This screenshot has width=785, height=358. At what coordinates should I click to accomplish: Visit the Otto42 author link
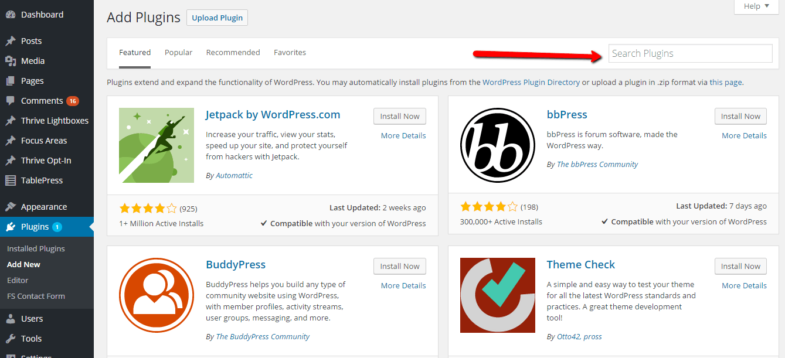[x=569, y=337]
